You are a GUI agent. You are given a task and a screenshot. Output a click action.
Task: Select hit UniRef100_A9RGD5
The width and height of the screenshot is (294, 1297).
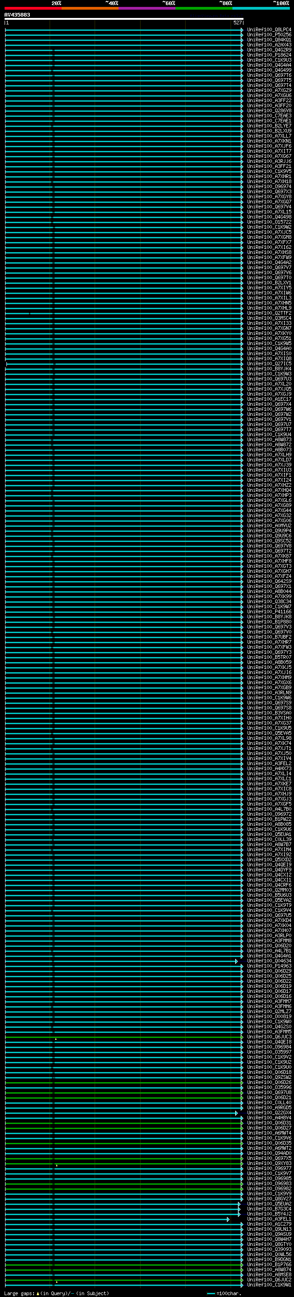(269, 1108)
